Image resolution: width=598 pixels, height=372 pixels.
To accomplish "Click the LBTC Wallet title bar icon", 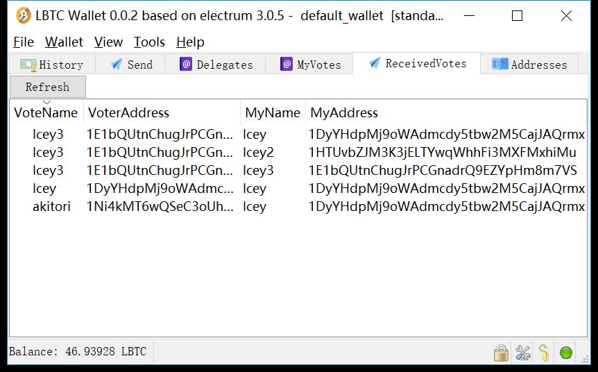I will [24, 16].
